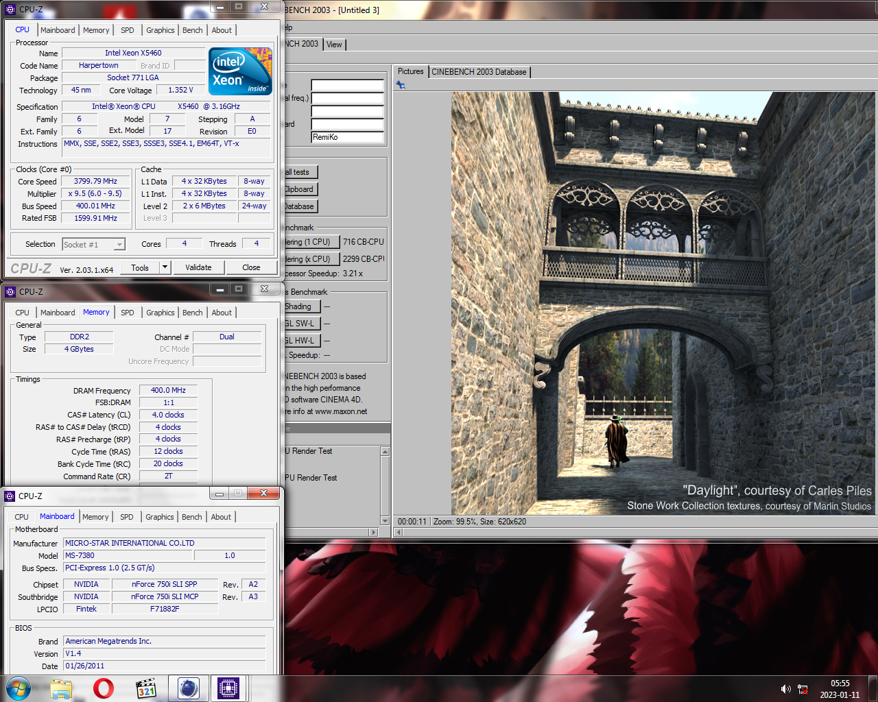
Task: Click the memory Type value DDR2
Action: point(79,337)
